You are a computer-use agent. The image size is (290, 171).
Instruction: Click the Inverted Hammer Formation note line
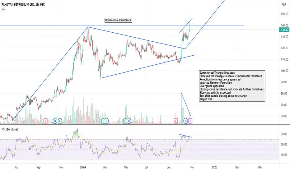tap(216, 83)
